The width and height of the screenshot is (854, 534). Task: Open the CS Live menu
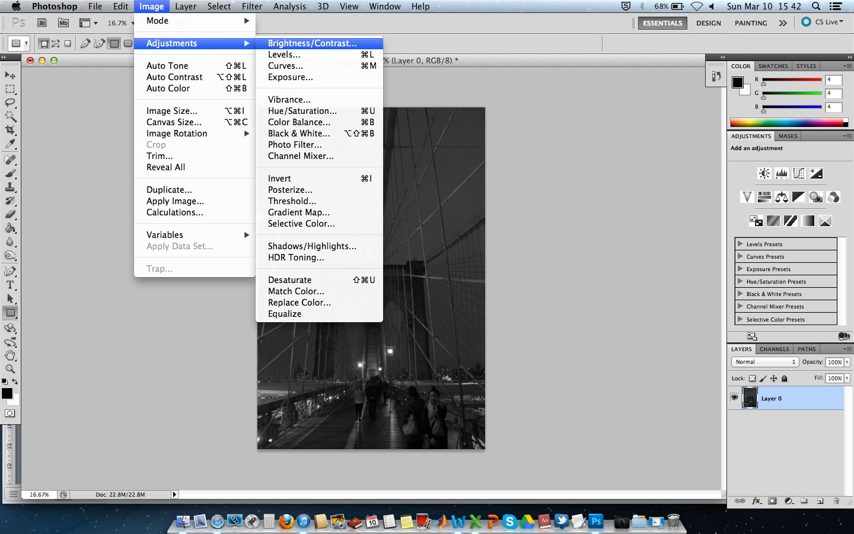[x=826, y=21]
